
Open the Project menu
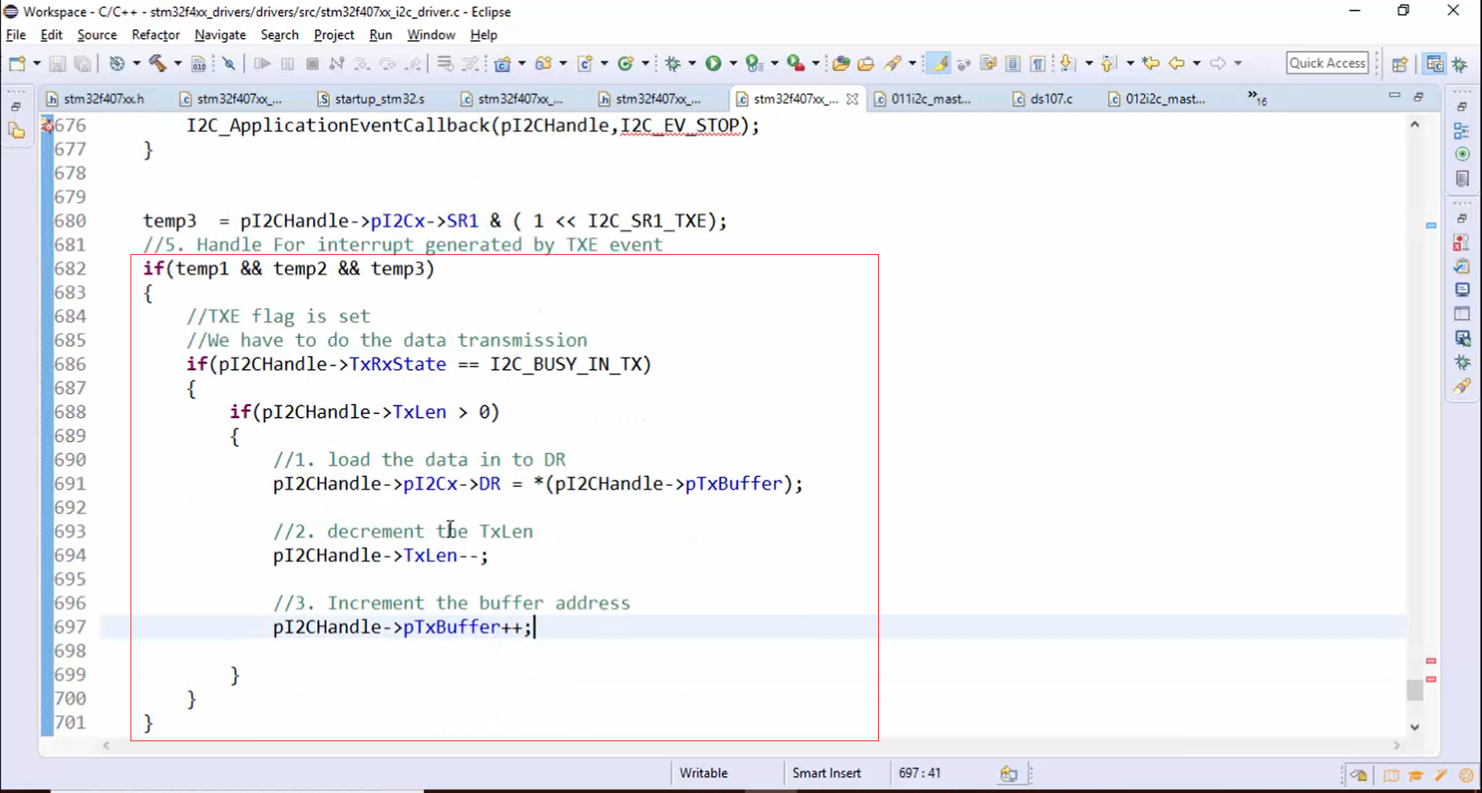[x=334, y=35]
